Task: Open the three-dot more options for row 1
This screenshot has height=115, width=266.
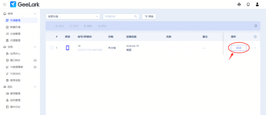Action: pyautogui.click(x=255, y=48)
